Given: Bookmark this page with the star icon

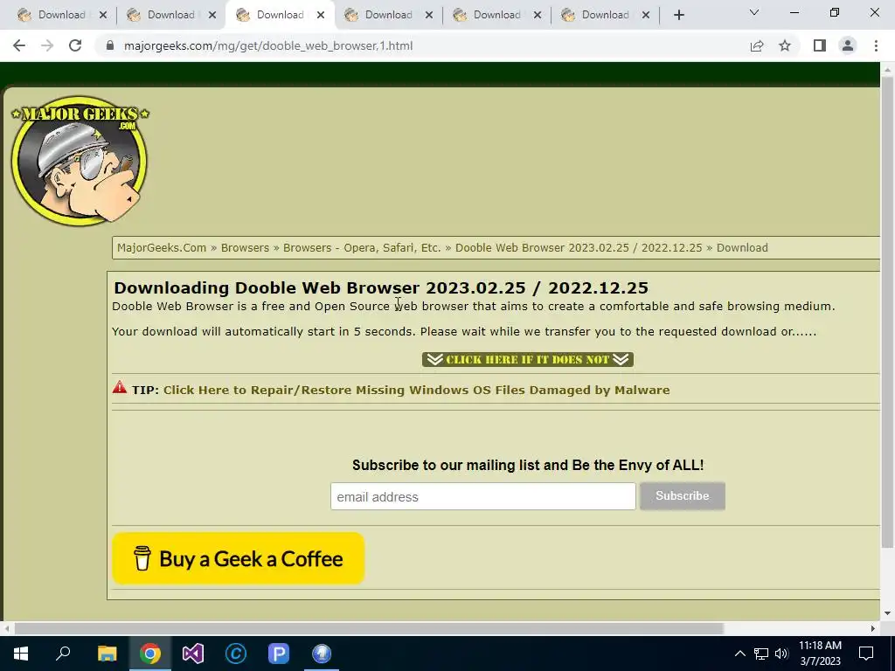Looking at the screenshot, I should tap(785, 45).
